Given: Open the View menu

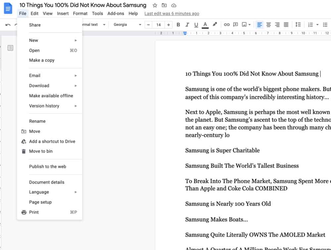Looking at the screenshot, I should pos(47,14).
